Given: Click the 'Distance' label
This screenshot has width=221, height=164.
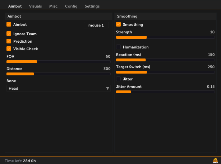Looking at the screenshot, I should coord(14,69).
